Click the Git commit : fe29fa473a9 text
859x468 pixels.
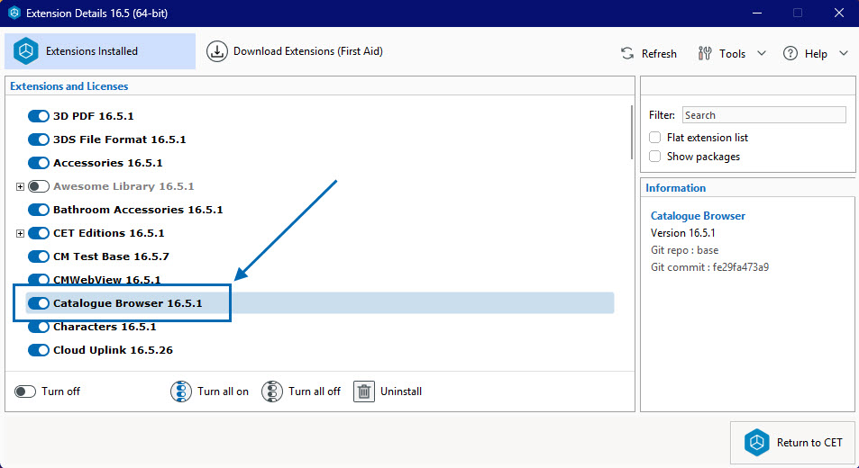tap(709, 267)
